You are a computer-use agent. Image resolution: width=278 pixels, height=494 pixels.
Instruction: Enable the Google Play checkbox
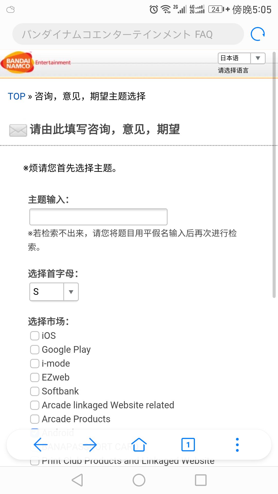coord(35,350)
